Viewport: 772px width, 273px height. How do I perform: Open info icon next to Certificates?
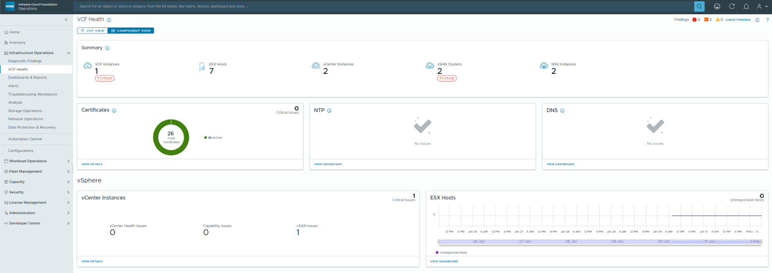114,110
